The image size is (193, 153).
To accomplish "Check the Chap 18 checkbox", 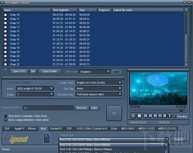I will point(5,48).
